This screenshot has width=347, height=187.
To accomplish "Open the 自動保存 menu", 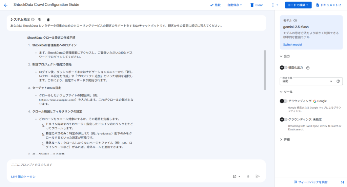I will point(234,5).
